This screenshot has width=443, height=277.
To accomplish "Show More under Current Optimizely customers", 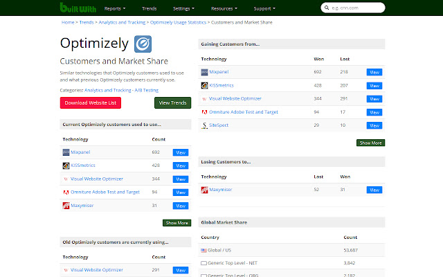I will point(177,223).
